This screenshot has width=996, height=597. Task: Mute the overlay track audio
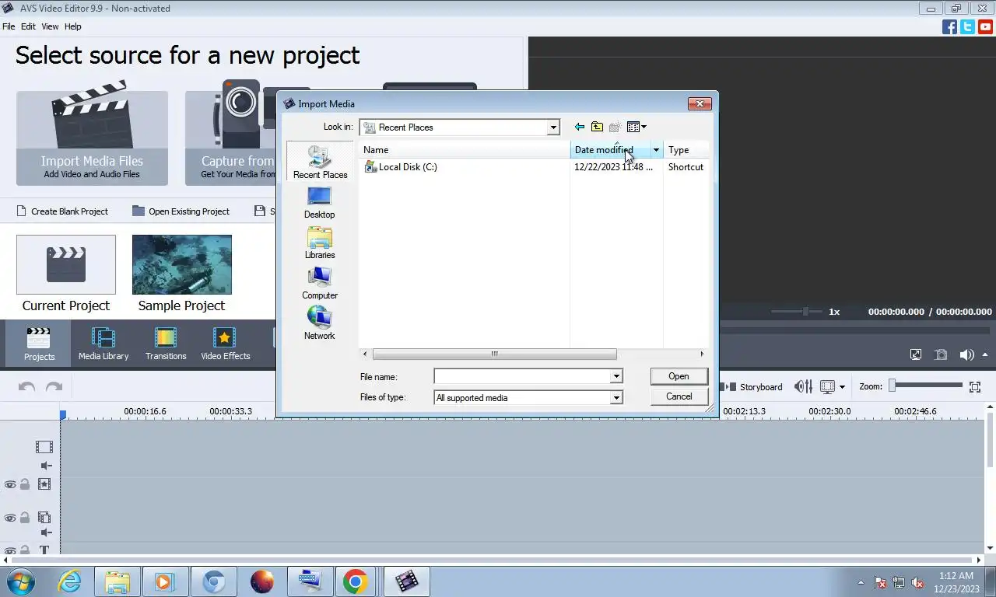click(x=46, y=532)
